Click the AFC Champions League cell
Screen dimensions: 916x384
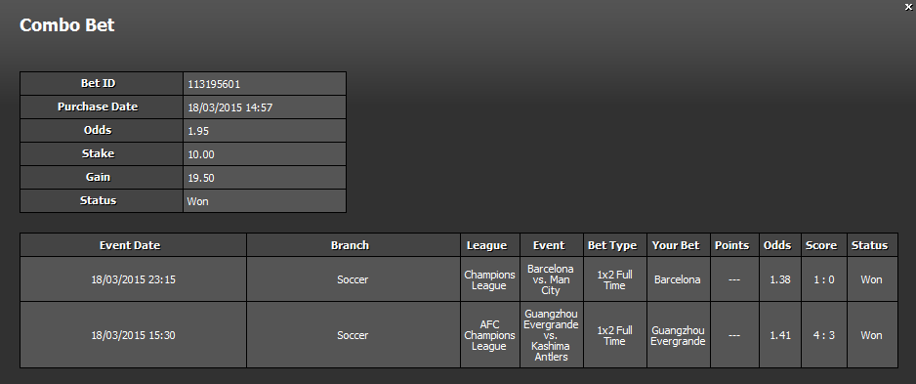pyautogui.click(x=490, y=335)
